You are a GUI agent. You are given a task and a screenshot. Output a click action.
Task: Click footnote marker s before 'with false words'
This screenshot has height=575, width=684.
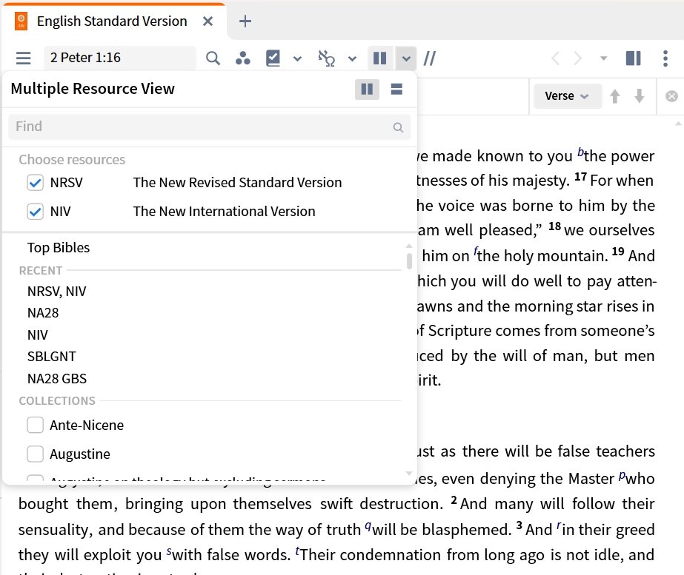pos(169,551)
